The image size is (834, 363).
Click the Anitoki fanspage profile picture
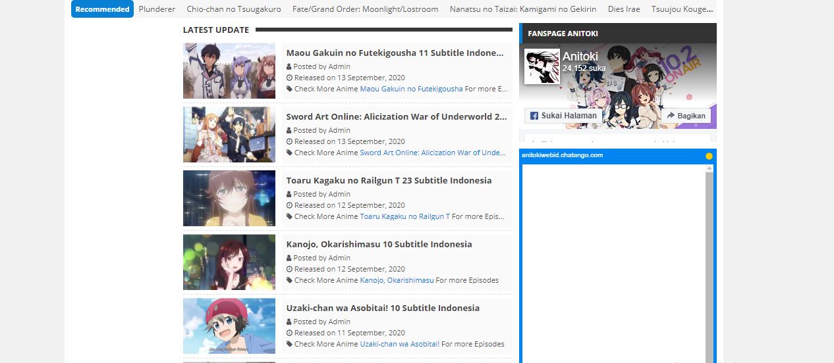coord(542,66)
